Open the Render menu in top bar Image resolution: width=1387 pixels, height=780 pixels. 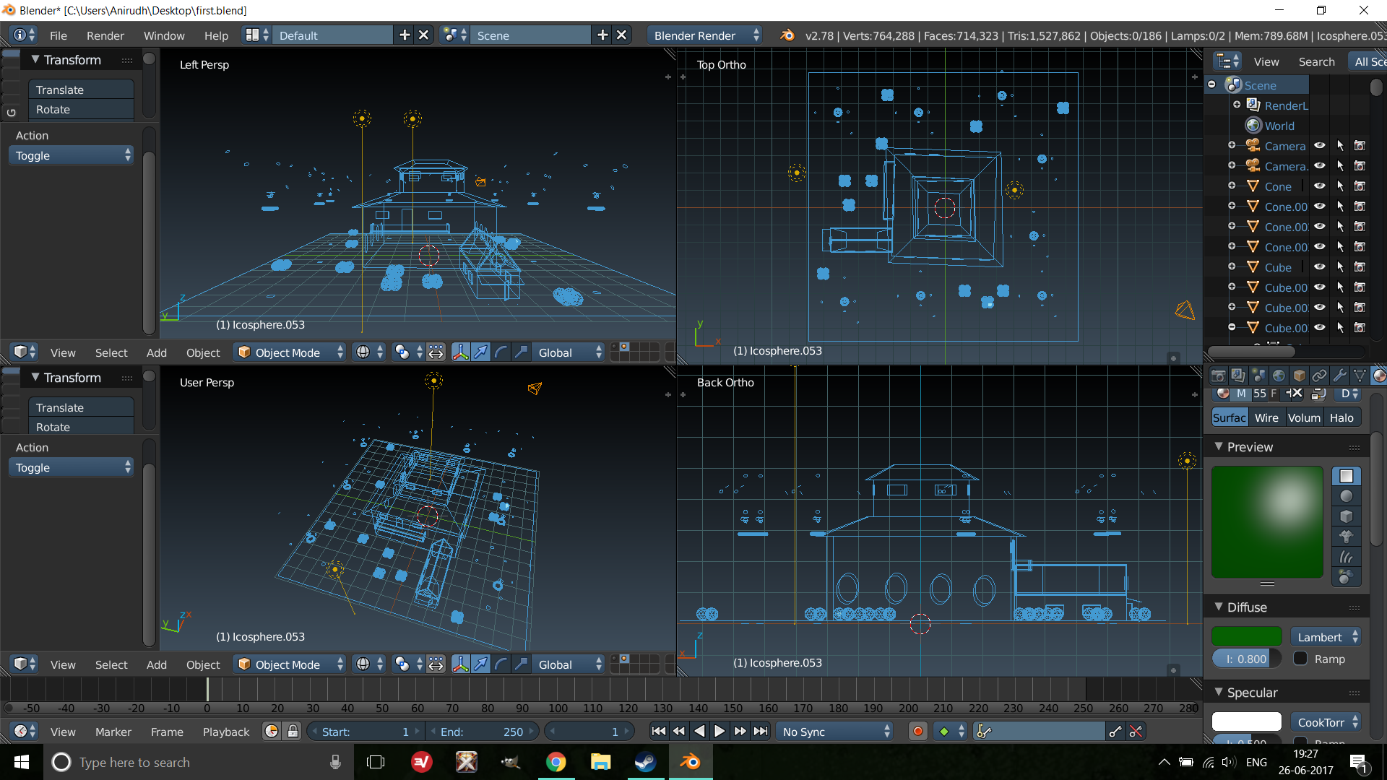tap(105, 35)
